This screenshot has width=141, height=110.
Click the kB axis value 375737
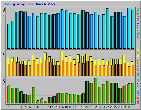point(4,82)
